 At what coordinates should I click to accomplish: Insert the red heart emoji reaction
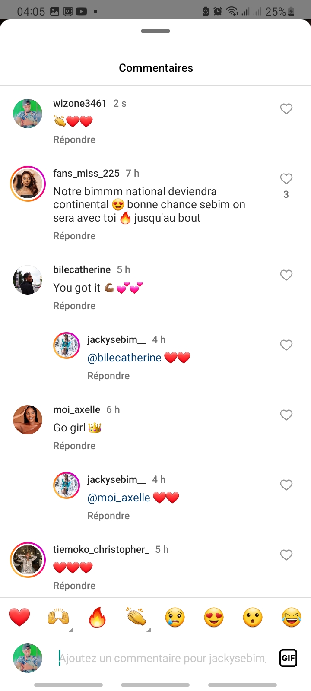pos(19,617)
